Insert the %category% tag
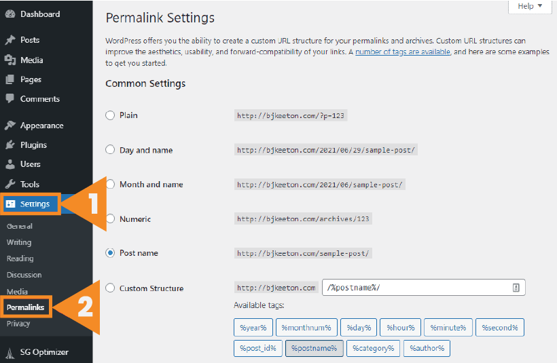The height and width of the screenshot is (363, 557). tap(373, 348)
